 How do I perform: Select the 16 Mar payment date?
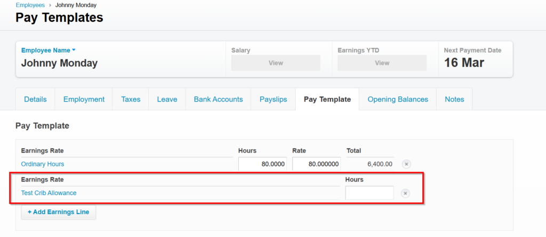pyautogui.click(x=464, y=63)
